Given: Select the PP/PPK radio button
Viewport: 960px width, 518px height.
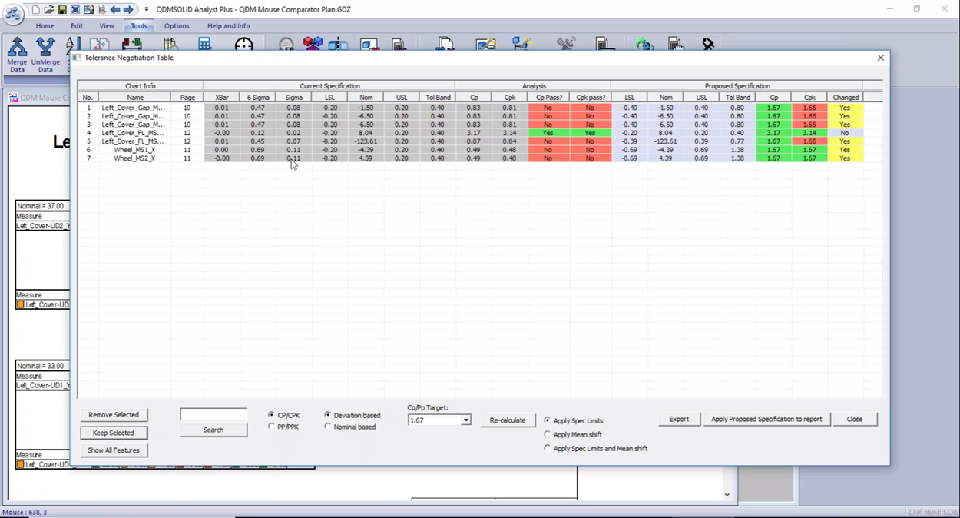Looking at the screenshot, I should coord(271,427).
